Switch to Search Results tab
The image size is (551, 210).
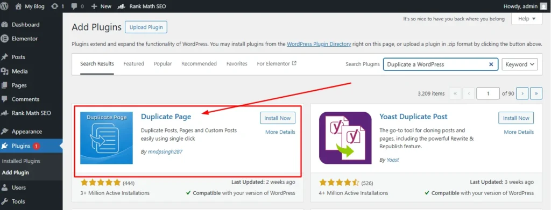point(97,64)
